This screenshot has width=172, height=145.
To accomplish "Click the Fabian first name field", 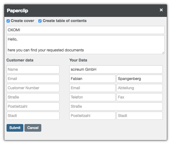I will pos(92,79).
